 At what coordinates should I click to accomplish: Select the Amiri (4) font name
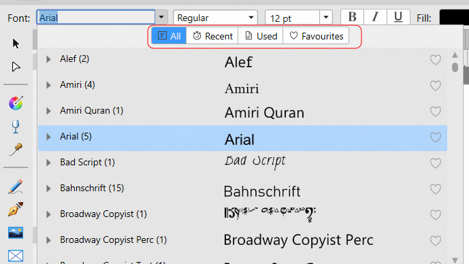[78, 84]
